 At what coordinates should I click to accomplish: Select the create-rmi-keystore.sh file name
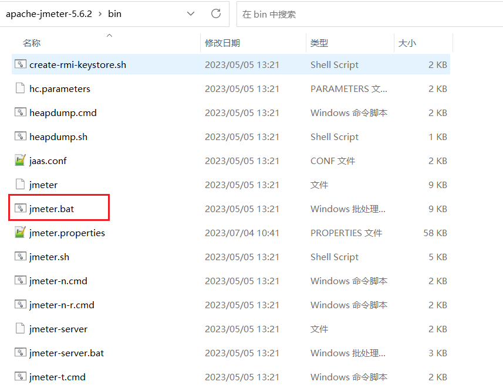point(77,65)
